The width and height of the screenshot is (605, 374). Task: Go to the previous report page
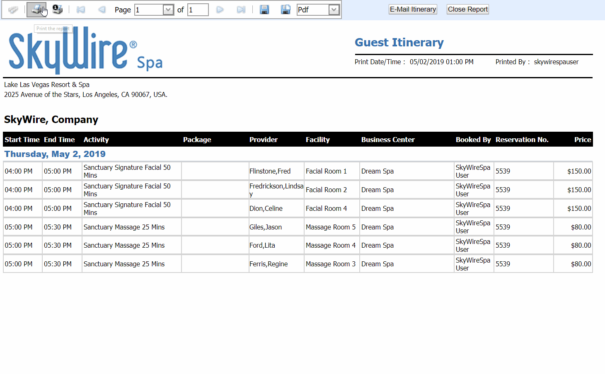(x=102, y=10)
